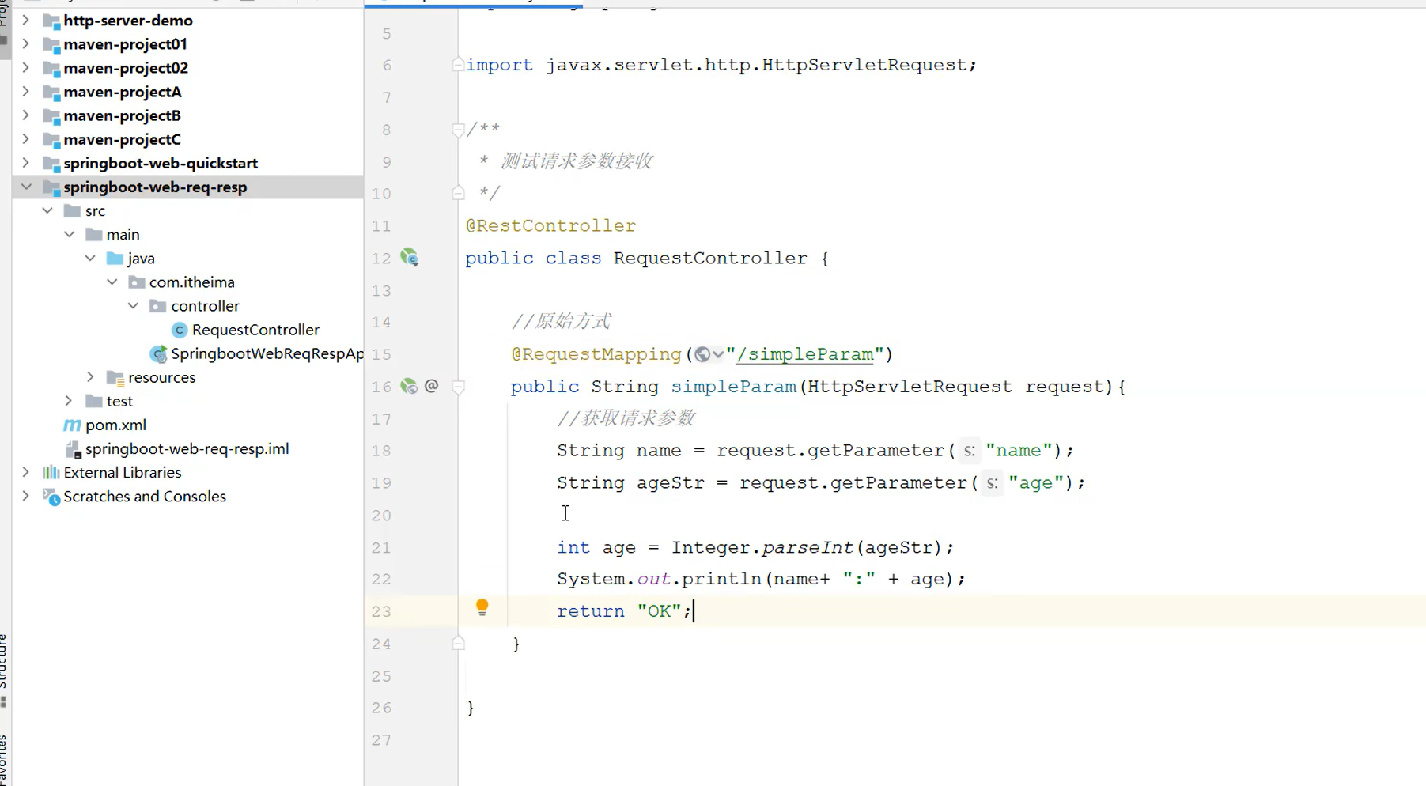
Task: Collapse the springboot-web-req-resp project node
Action: 26,187
